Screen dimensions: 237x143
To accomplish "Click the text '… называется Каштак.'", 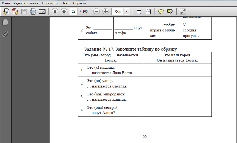I will pyautogui.click(x=107, y=100).
